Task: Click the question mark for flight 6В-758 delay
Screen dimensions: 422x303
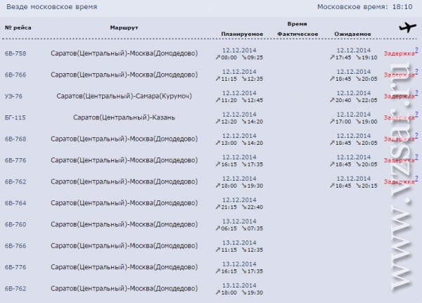Action: click(x=416, y=49)
